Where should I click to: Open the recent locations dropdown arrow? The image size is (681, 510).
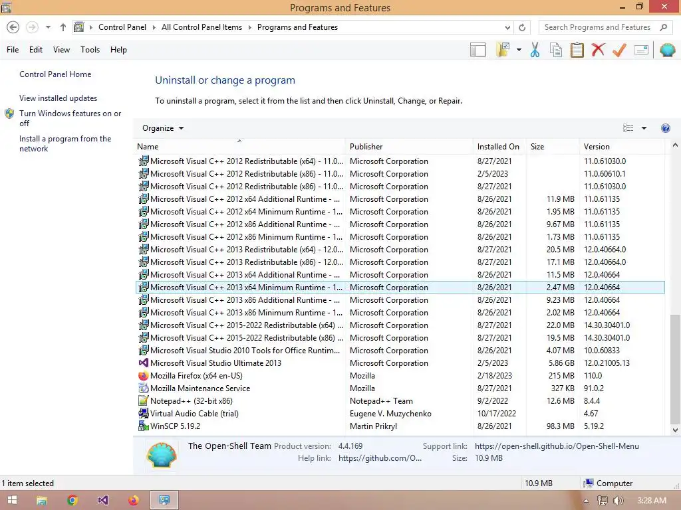coord(48,27)
